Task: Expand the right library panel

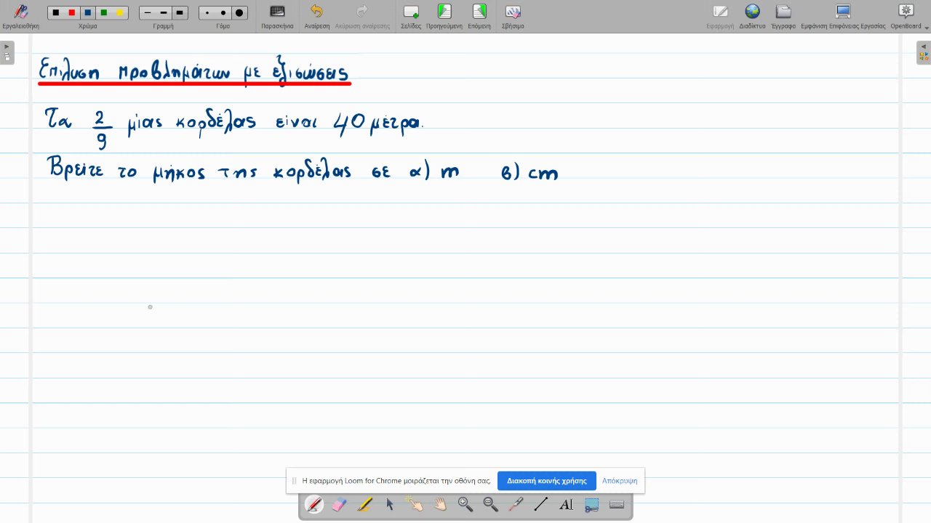Action: pyautogui.click(x=924, y=52)
